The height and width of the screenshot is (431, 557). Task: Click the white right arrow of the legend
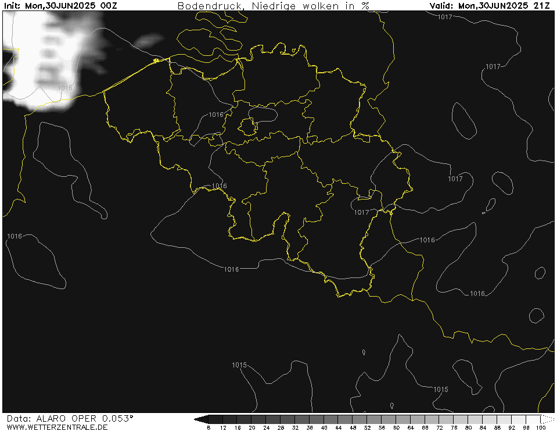(x=547, y=419)
